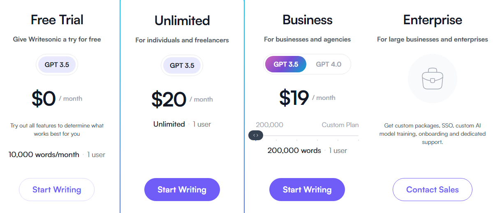Click the Free Trial plan heading
Screen dimensions: 493x213
coord(57,20)
